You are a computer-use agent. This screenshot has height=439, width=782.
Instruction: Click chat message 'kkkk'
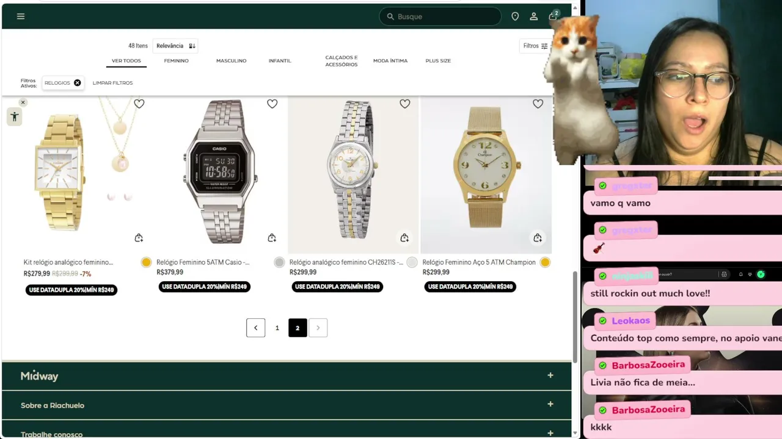[x=601, y=427]
